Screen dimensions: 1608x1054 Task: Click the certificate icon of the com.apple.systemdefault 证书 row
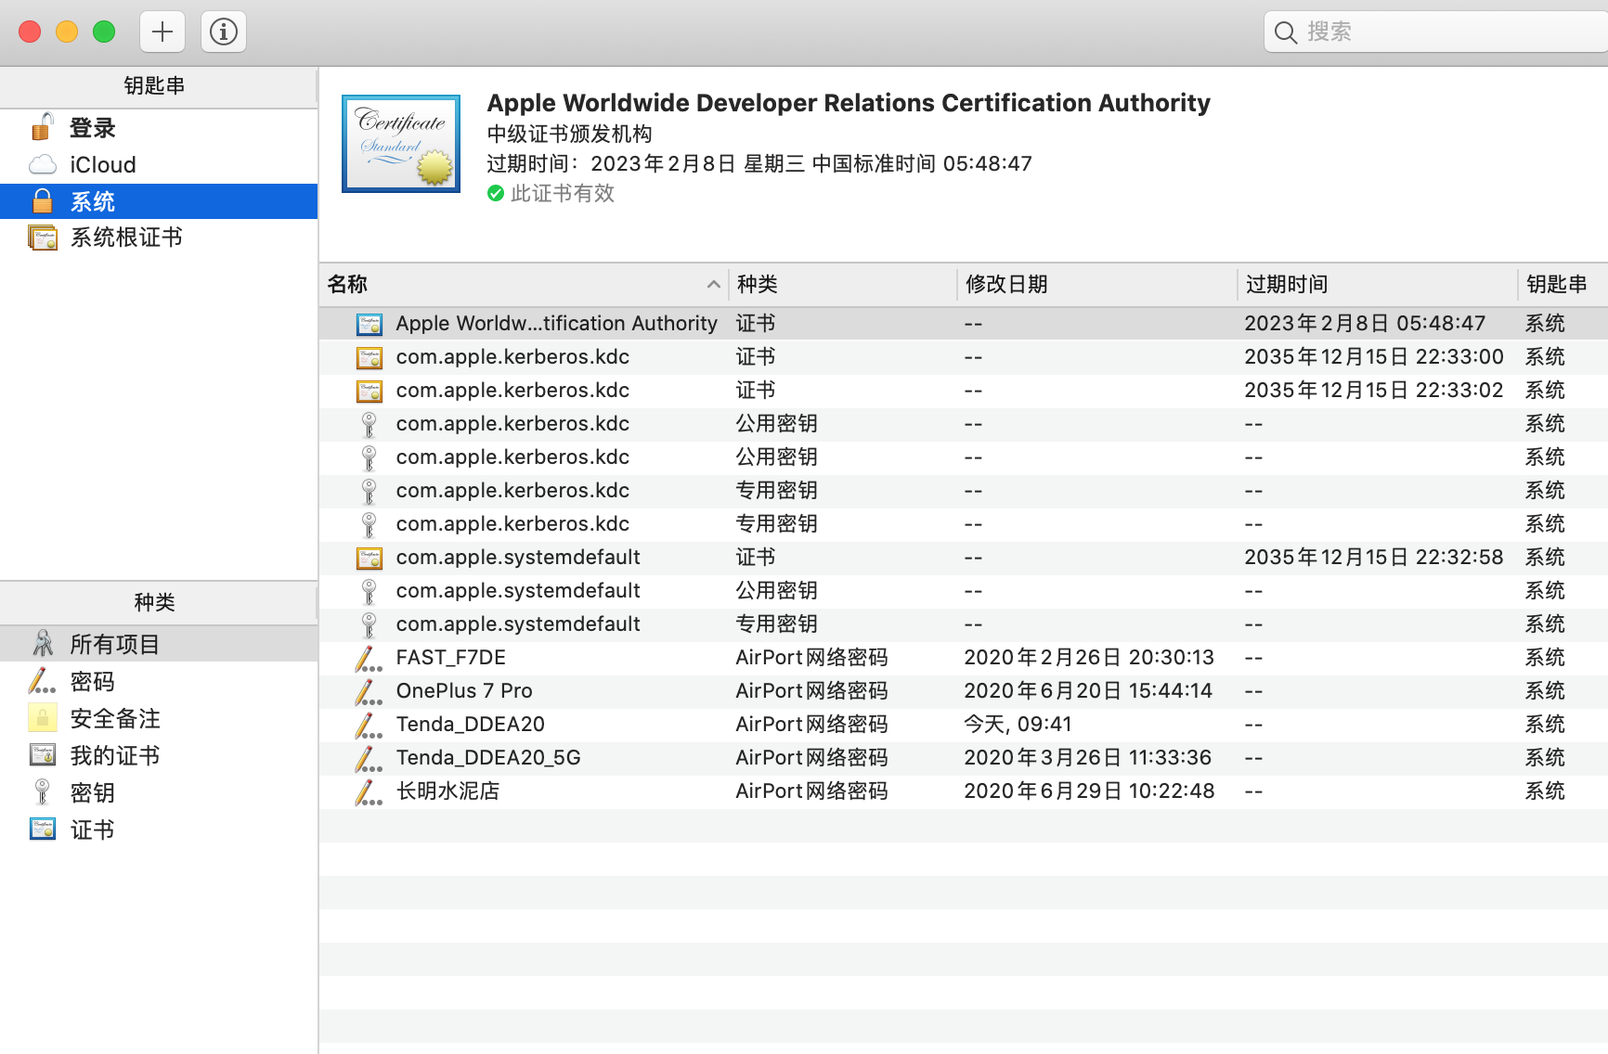(370, 558)
